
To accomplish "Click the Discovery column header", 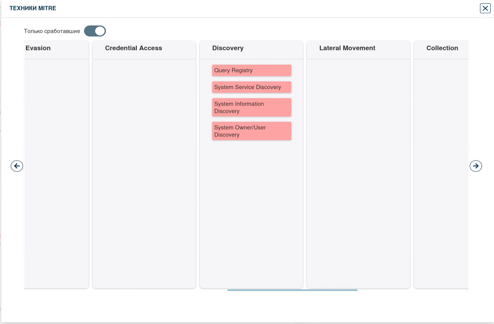I will 228,48.
